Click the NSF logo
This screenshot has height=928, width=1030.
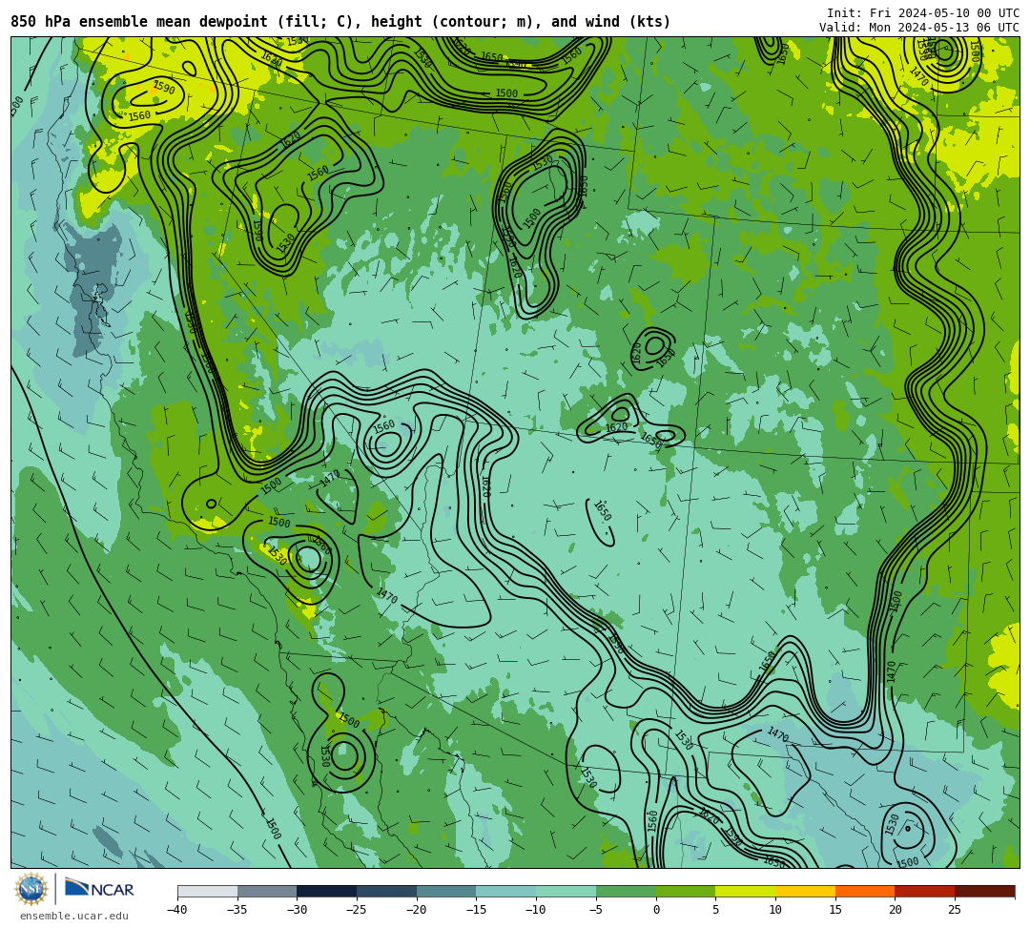[x=31, y=889]
